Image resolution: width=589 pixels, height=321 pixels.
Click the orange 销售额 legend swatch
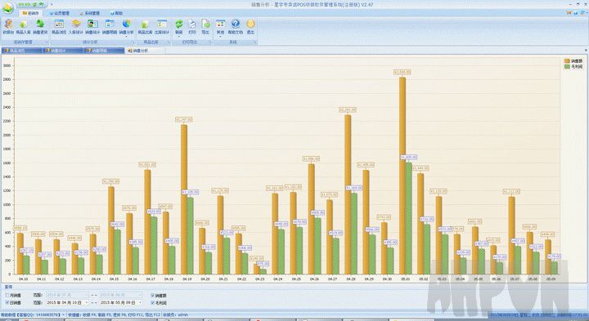tap(567, 60)
